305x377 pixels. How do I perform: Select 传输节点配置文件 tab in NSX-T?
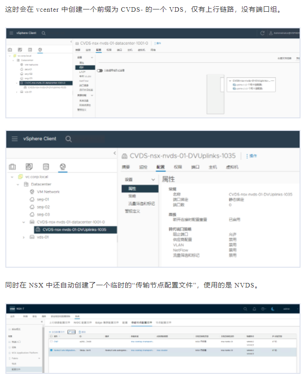[x=141, y=323]
